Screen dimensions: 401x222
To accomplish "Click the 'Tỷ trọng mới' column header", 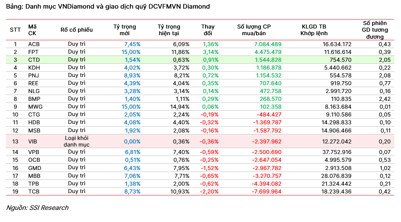I will pyautogui.click(x=125, y=30).
